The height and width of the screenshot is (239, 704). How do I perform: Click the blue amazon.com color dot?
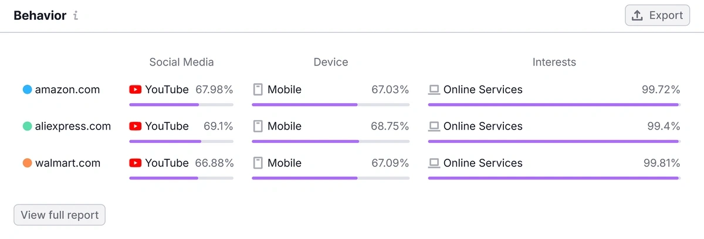click(x=27, y=90)
